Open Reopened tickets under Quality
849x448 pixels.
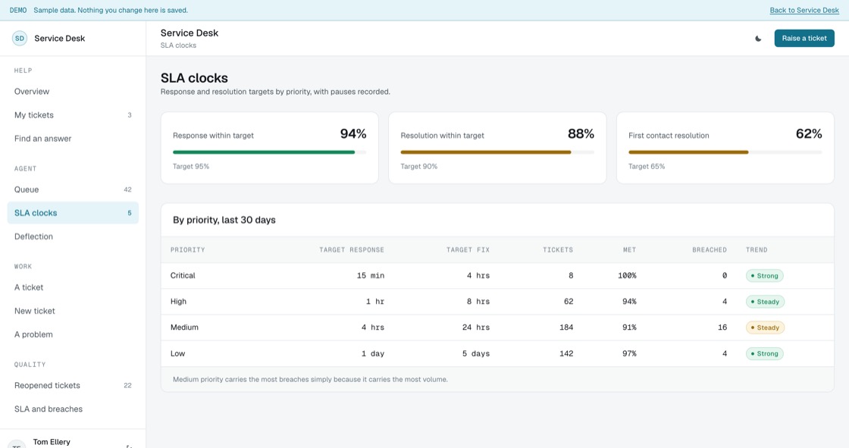pos(73,386)
